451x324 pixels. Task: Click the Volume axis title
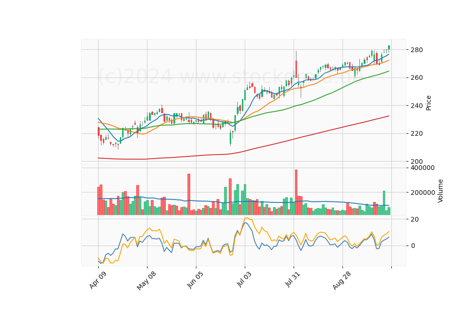[440, 191]
